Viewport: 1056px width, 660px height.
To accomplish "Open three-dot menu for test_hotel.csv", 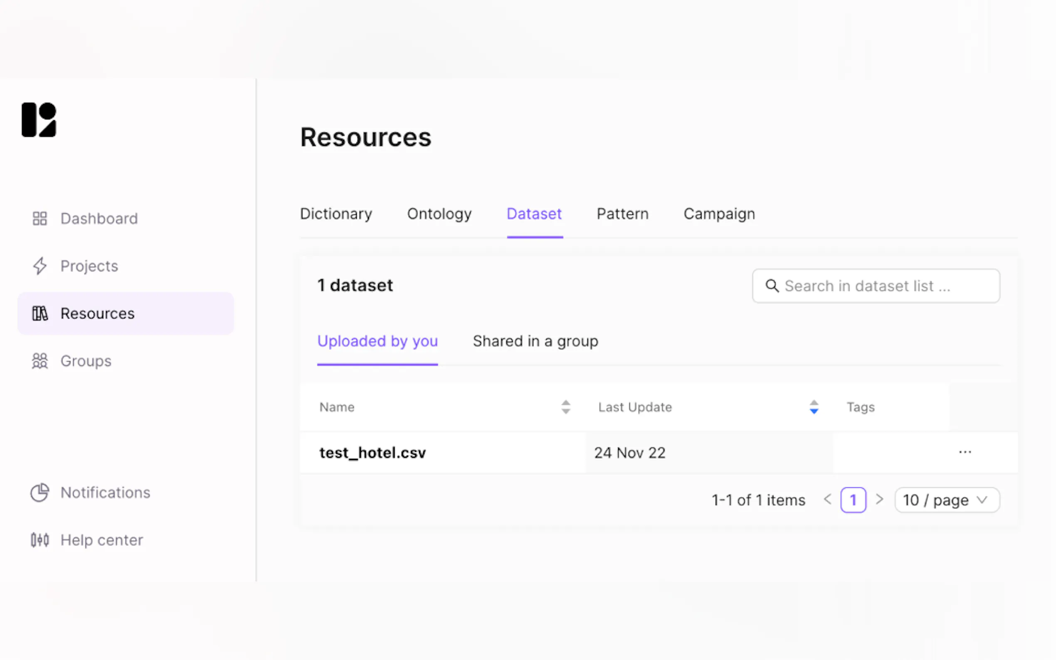I will point(965,452).
